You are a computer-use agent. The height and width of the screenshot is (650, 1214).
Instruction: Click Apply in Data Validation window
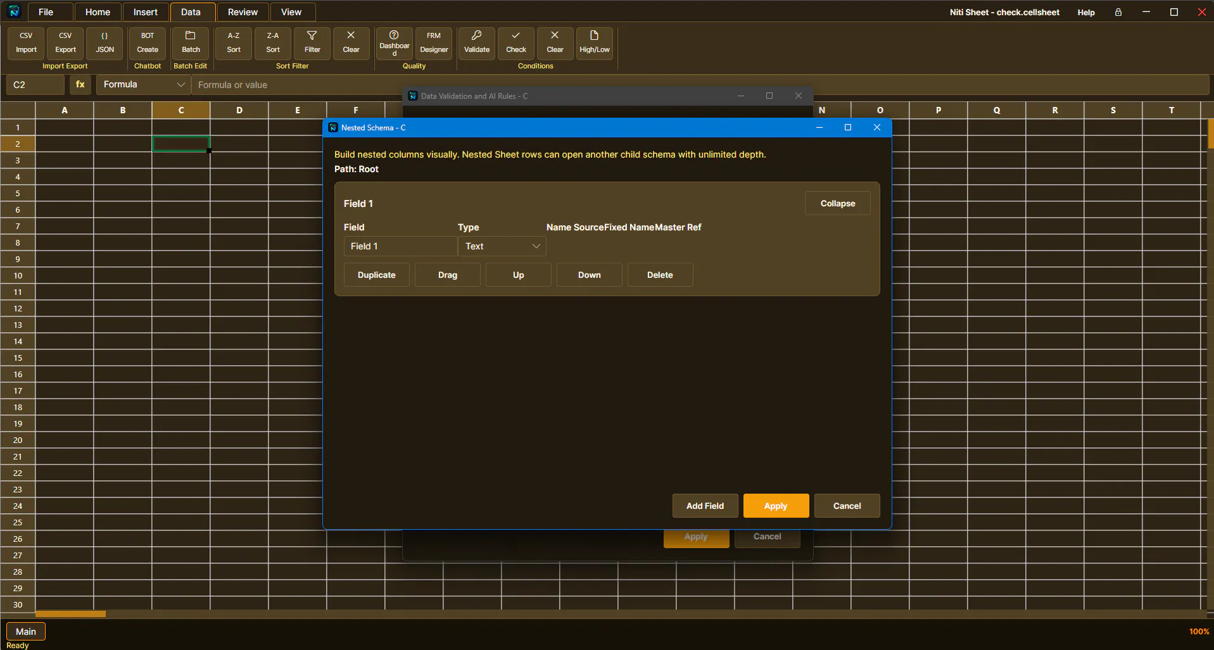(x=697, y=538)
